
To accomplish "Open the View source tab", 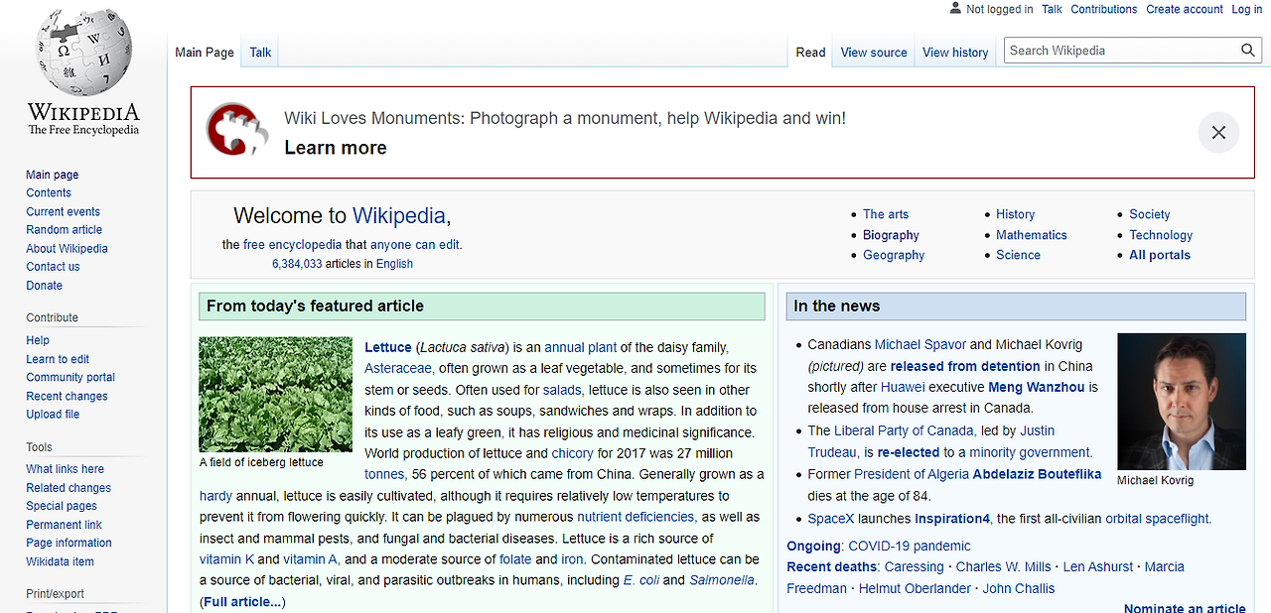I will (x=874, y=53).
